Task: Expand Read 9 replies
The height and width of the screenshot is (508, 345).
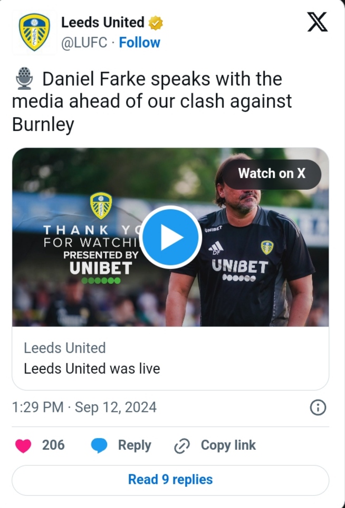Action: [x=170, y=479]
